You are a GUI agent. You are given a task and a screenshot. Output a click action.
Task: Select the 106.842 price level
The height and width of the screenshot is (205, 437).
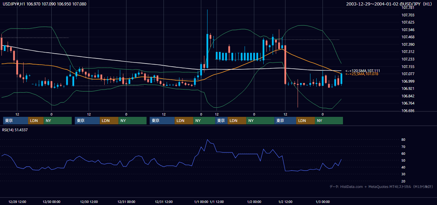click(408, 96)
